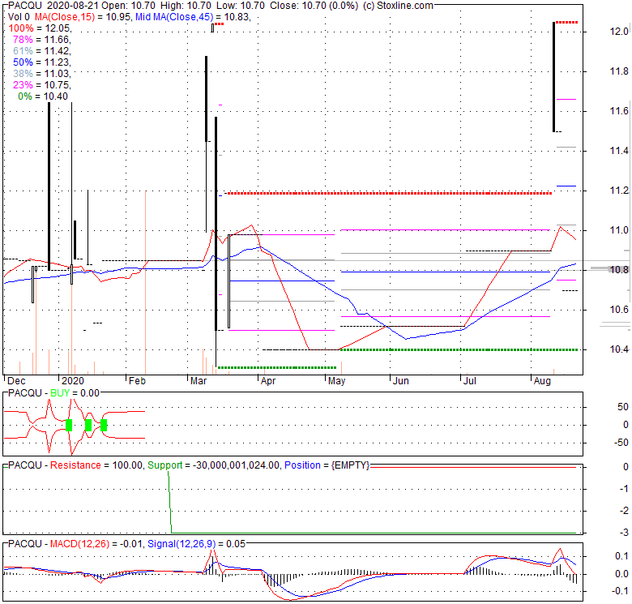Click the third green BUY signal marker
The height and width of the screenshot is (604, 632).
[104, 425]
